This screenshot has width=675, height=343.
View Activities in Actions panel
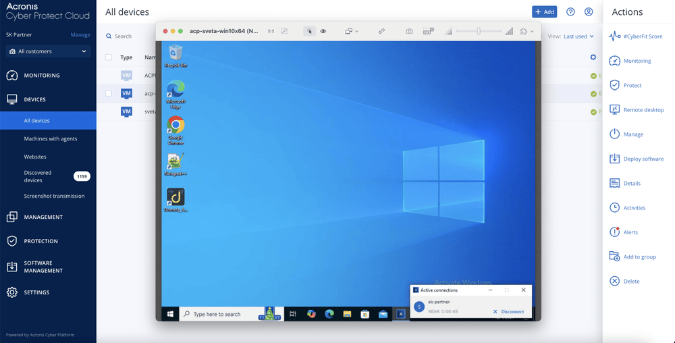tap(627, 208)
